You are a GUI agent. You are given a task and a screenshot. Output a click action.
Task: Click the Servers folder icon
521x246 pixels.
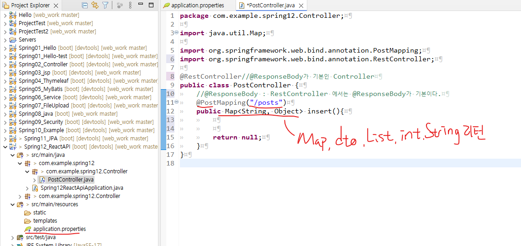pyautogui.click(x=13, y=40)
